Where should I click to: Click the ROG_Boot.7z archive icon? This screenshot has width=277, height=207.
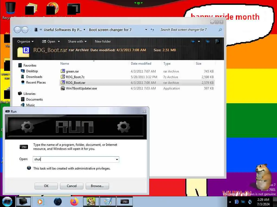tap(62, 77)
